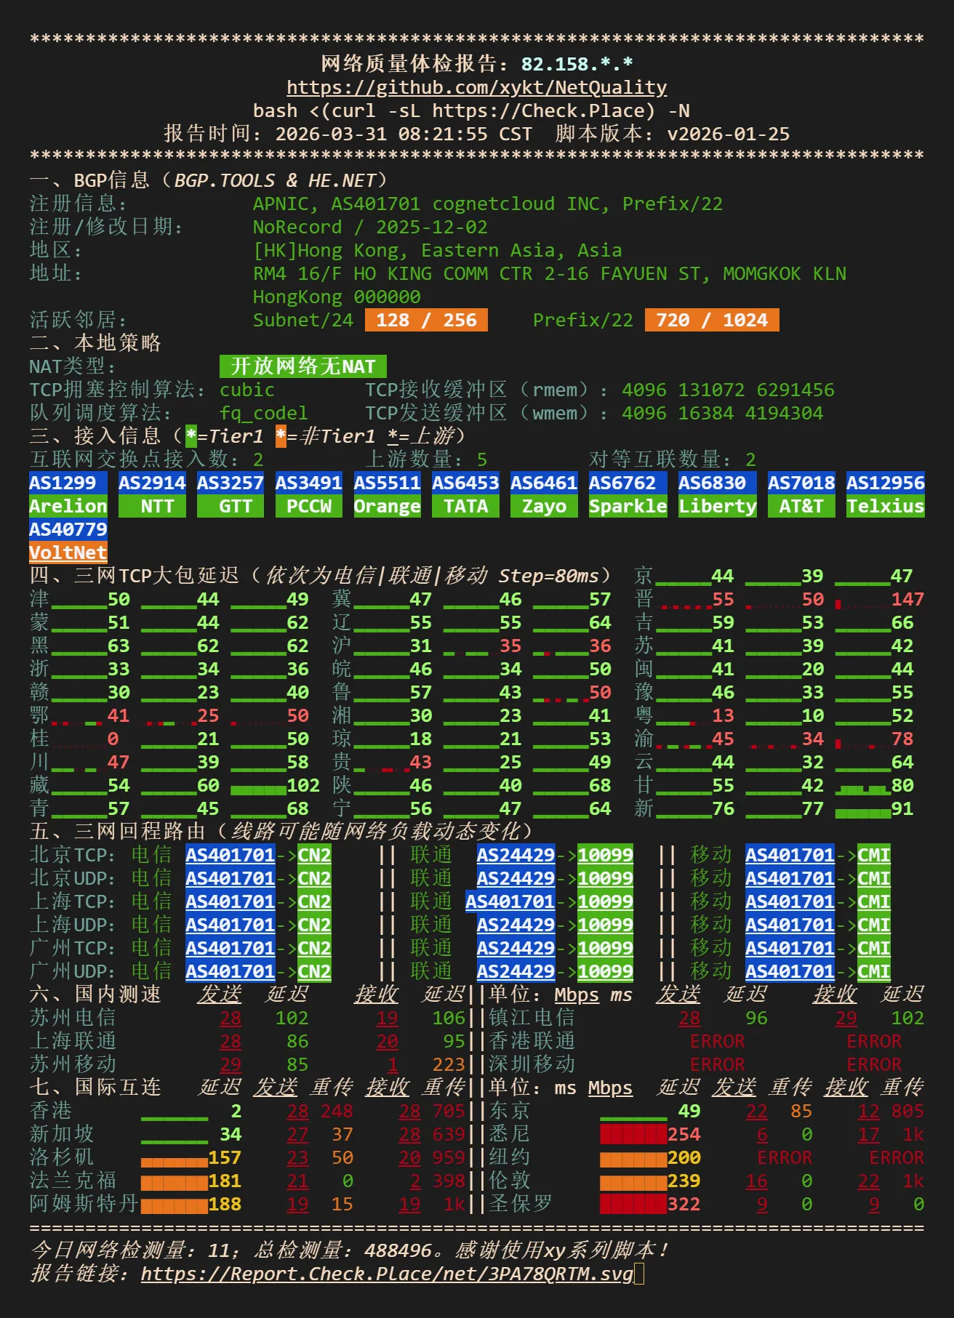The width and height of the screenshot is (954, 1318).
Task: Click the AS6453 TATA badge
Action: [x=465, y=494]
